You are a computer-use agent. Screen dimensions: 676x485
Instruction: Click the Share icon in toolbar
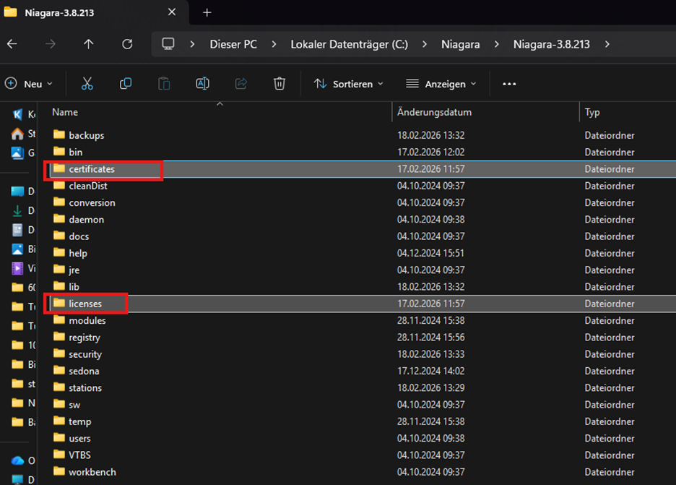(241, 84)
